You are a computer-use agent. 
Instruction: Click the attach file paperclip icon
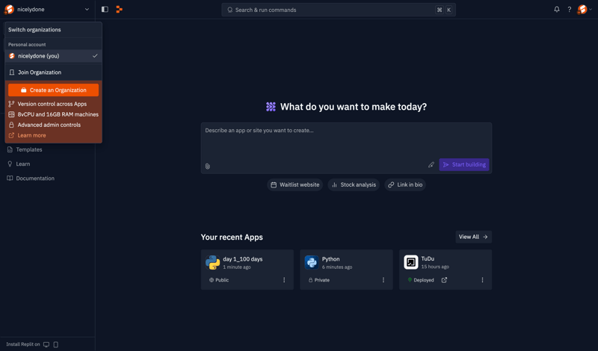[208, 166]
